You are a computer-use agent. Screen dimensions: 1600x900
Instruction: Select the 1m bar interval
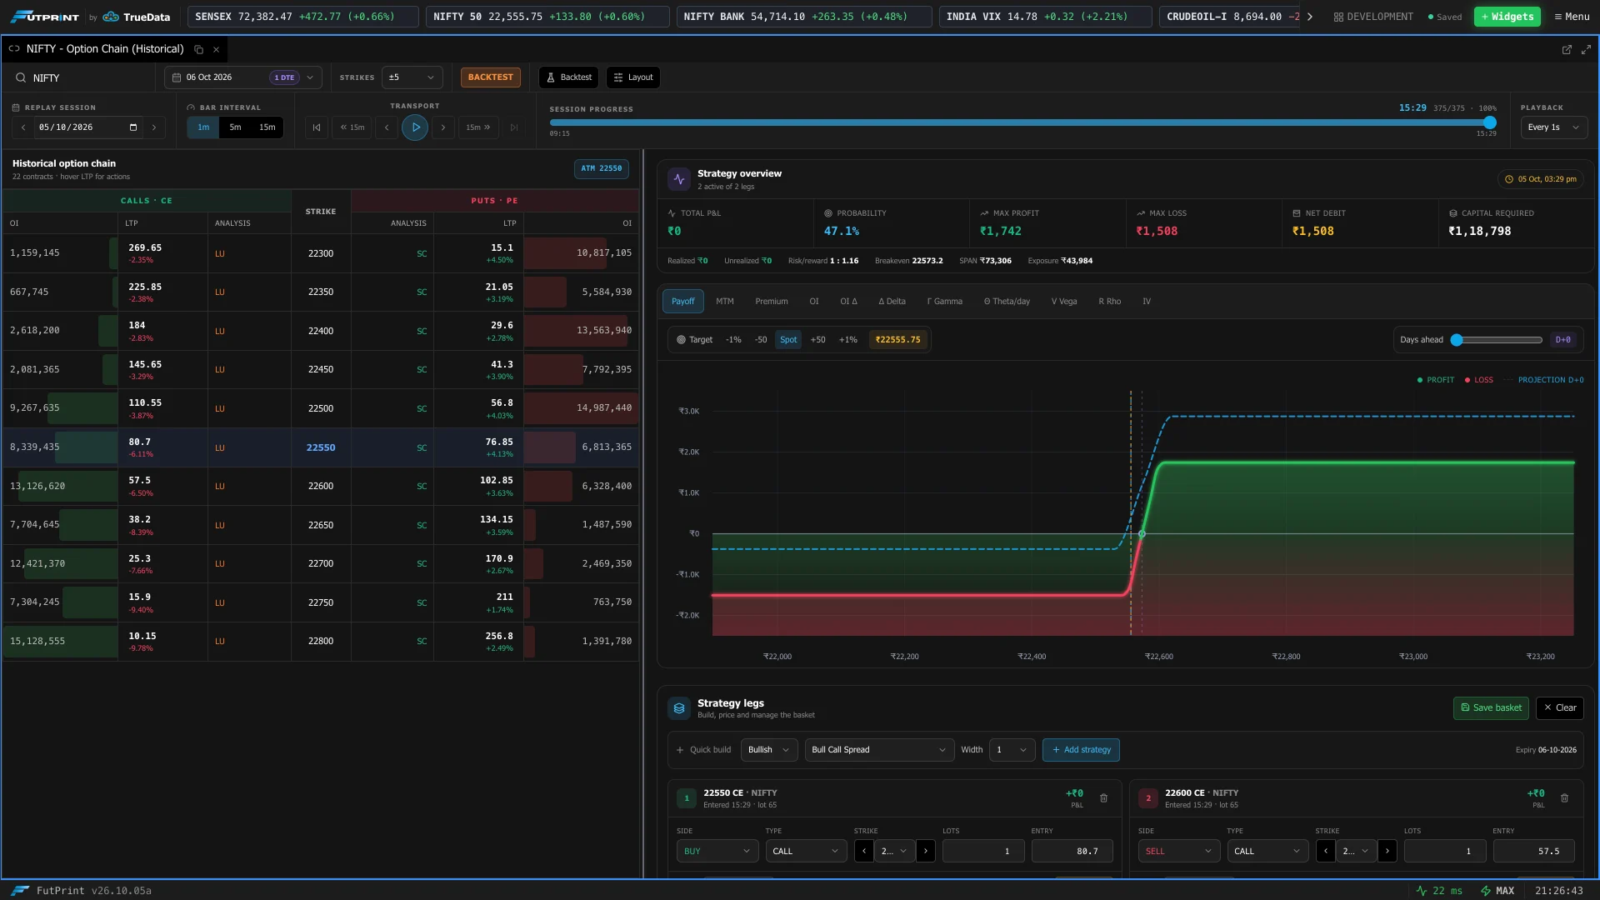coord(203,127)
